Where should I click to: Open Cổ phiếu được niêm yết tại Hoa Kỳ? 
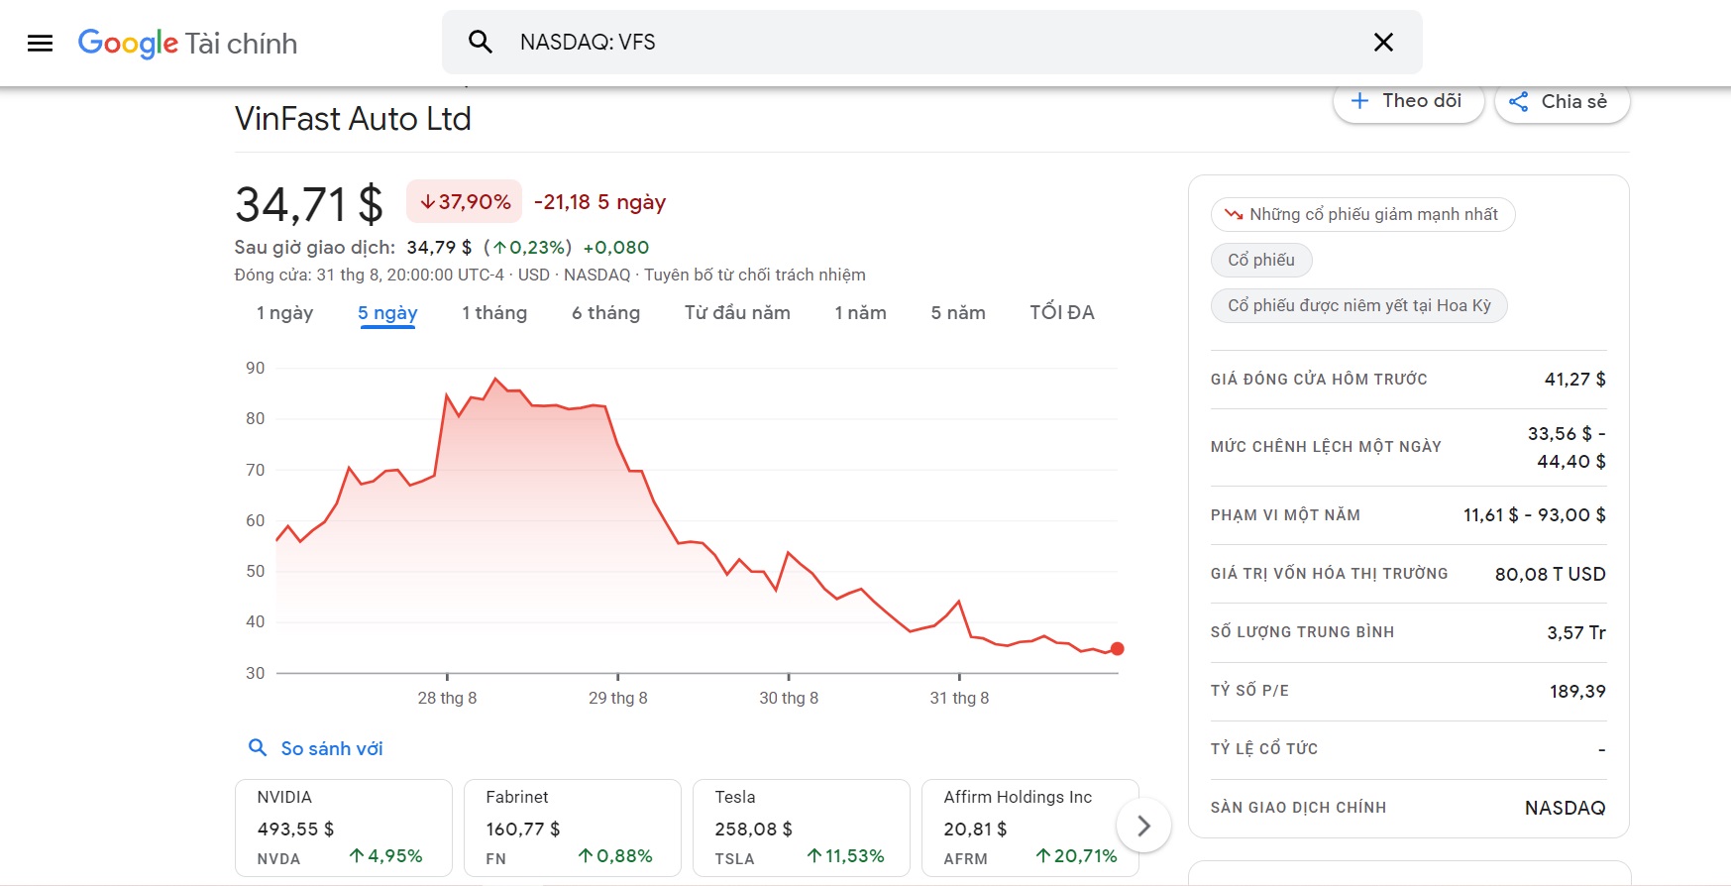(x=1358, y=305)
